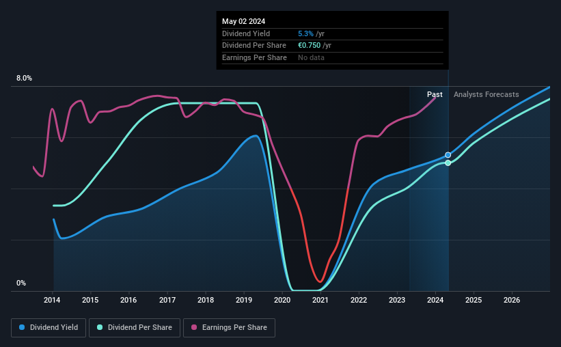Click the 2022 x-axis label
This screenshot has height=347, width=561.
point(359,300)
